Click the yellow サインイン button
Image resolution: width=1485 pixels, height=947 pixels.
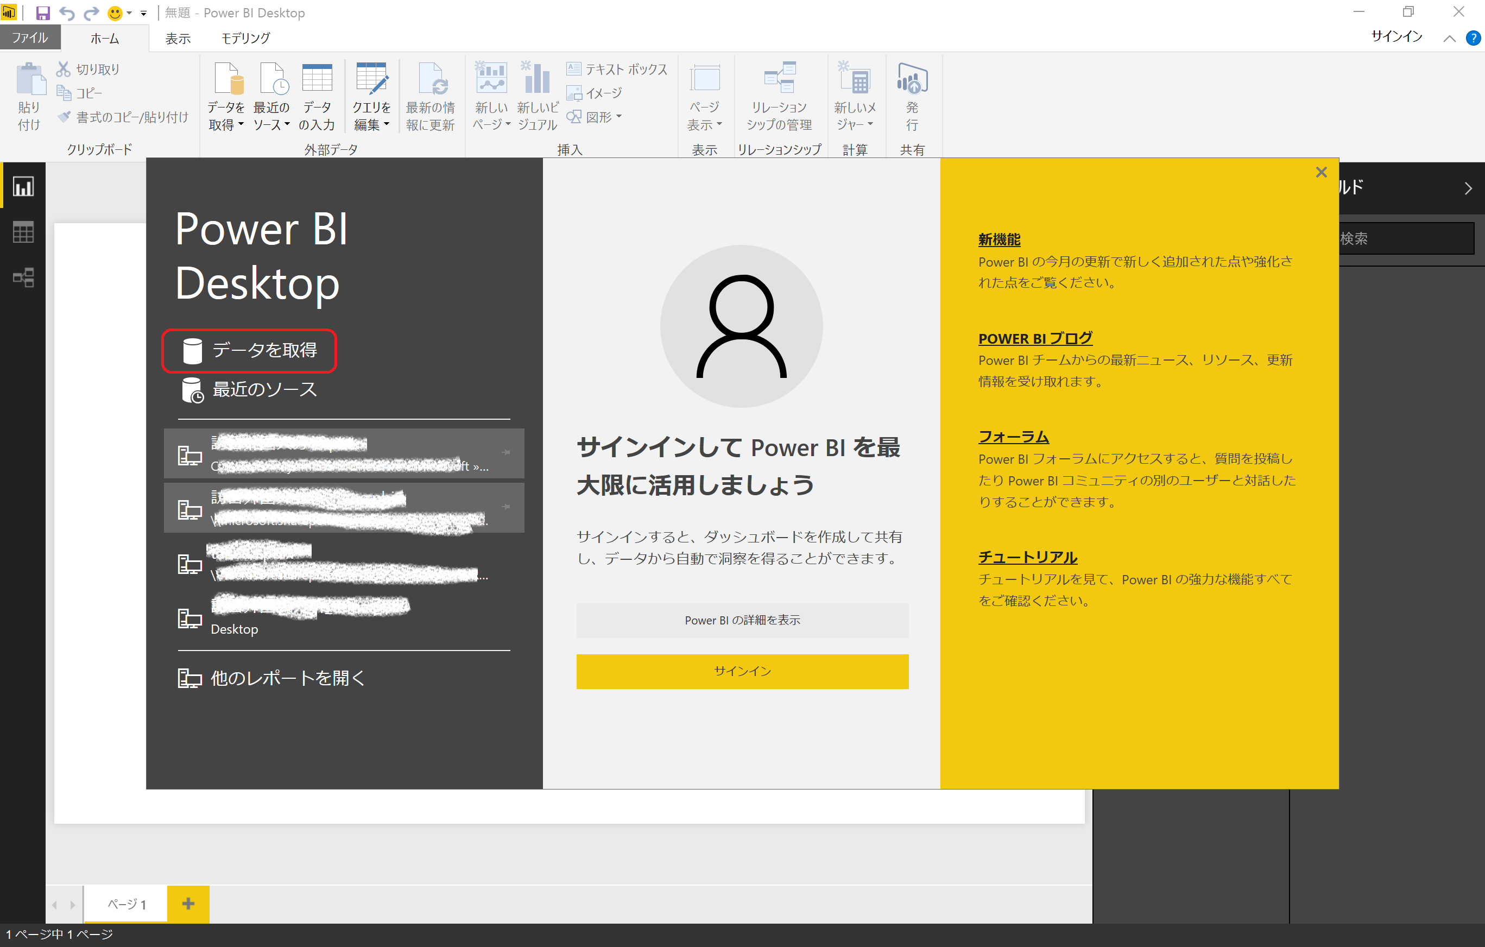tap(743, 671)
